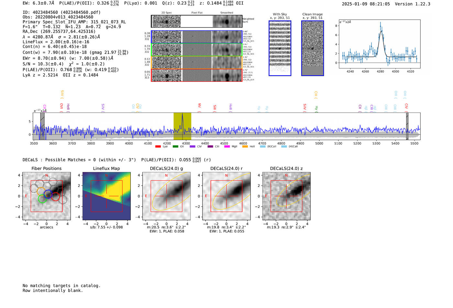Screen dimensions: 453x308
Task: Select the orange-bordered 2D spectrum fiber row
Action: (x=197, y=62)
